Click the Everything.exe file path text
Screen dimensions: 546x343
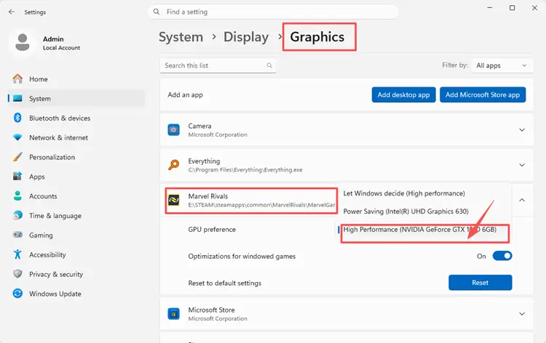pyautogui.click(x=245, y=170)
